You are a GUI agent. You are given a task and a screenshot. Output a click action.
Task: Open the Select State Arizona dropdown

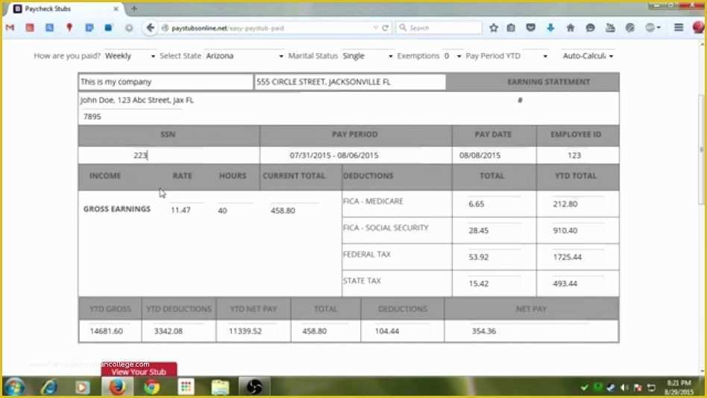[x=245, y=56]
